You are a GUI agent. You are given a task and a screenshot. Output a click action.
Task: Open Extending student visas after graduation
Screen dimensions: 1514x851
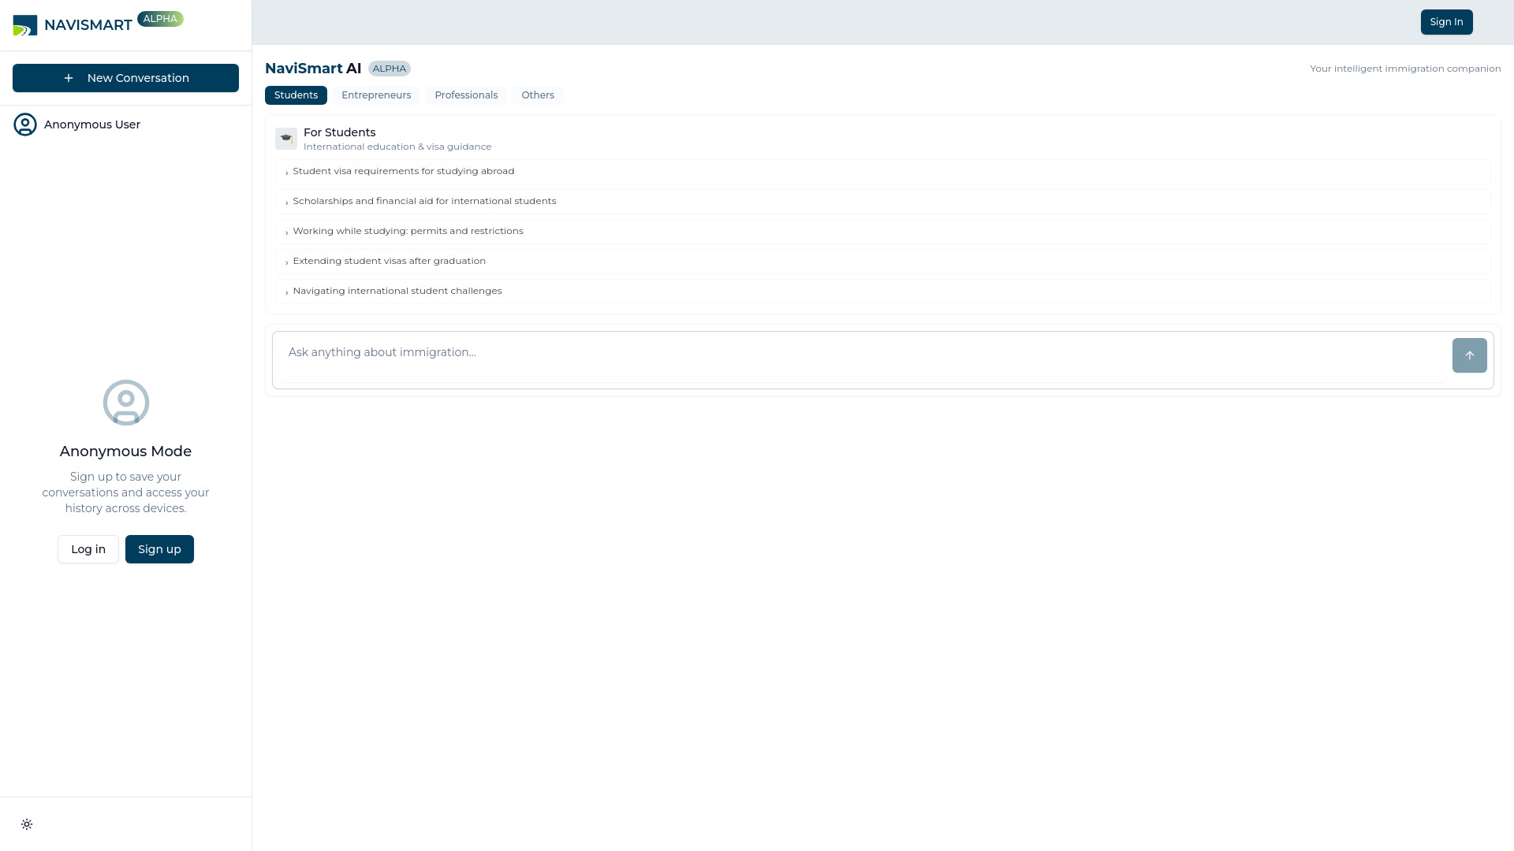[389, 261]
